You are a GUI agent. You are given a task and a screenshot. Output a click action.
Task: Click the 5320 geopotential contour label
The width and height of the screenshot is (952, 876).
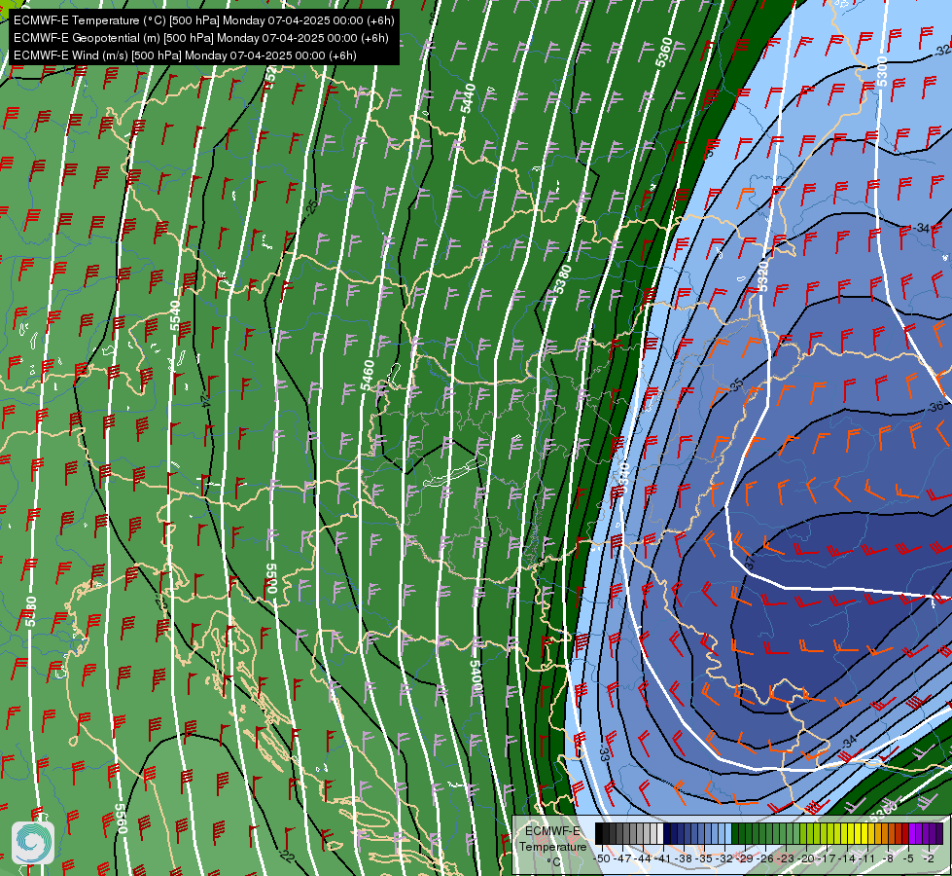(763, 275)
